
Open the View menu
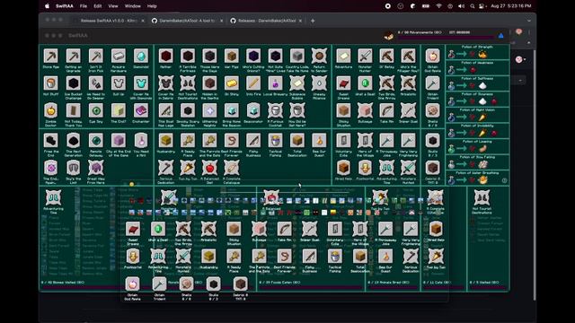(x=113, y=6)
